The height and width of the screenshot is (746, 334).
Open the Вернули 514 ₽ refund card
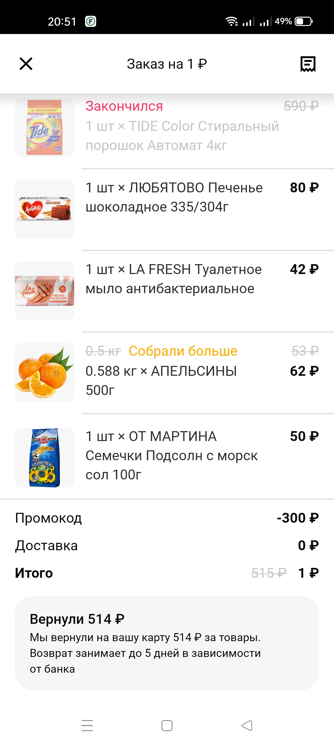click(167, 643)
